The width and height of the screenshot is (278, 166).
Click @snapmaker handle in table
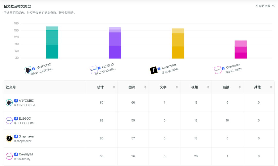(23, 141)
